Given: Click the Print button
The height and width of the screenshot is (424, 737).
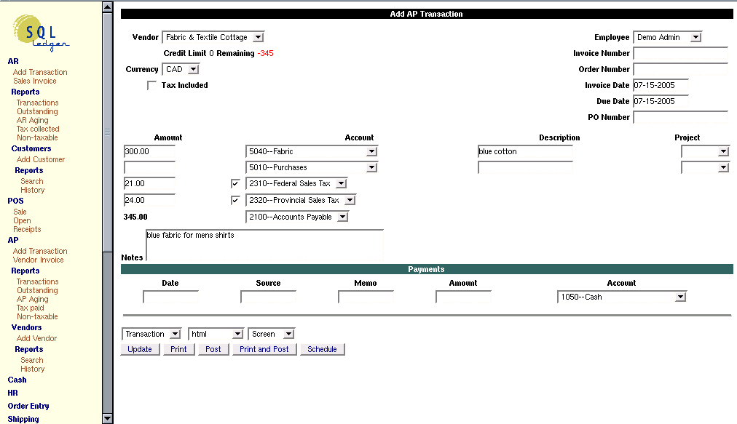Looking at the screenshot, I should pos(178,349).
